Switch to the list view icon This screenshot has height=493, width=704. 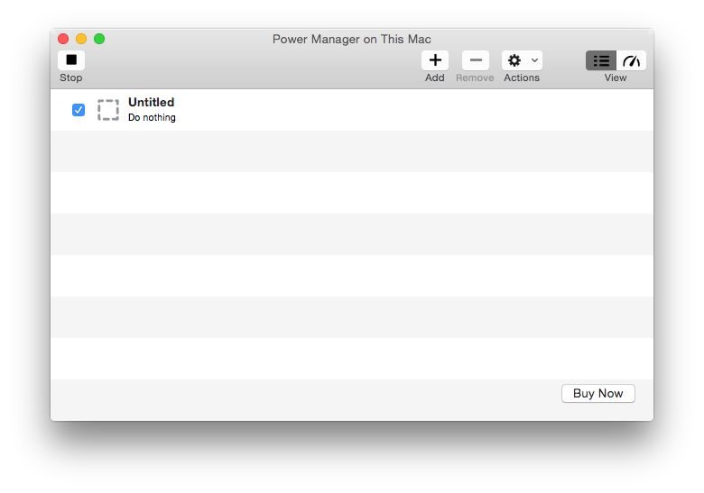tap(601, 60)
